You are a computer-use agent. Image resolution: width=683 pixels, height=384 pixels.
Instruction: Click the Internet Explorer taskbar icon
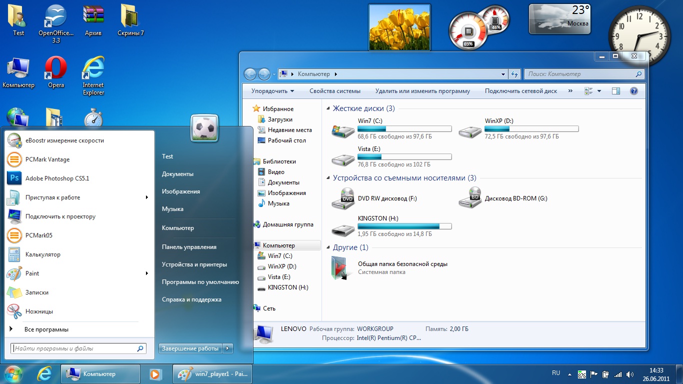45,373
